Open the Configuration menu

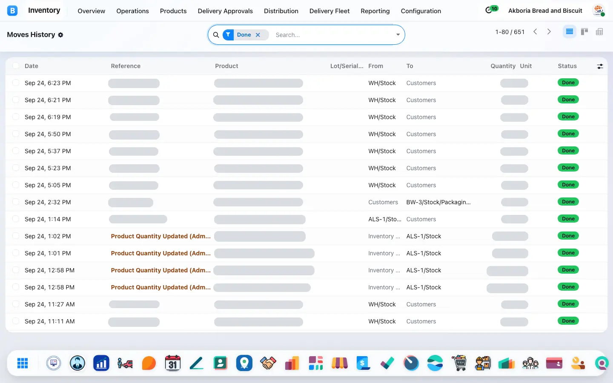421,11
